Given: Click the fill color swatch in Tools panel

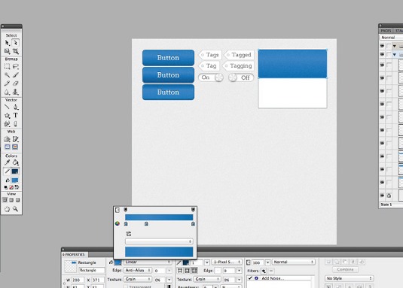Looking at the screenshot, I should click(15, 180).
